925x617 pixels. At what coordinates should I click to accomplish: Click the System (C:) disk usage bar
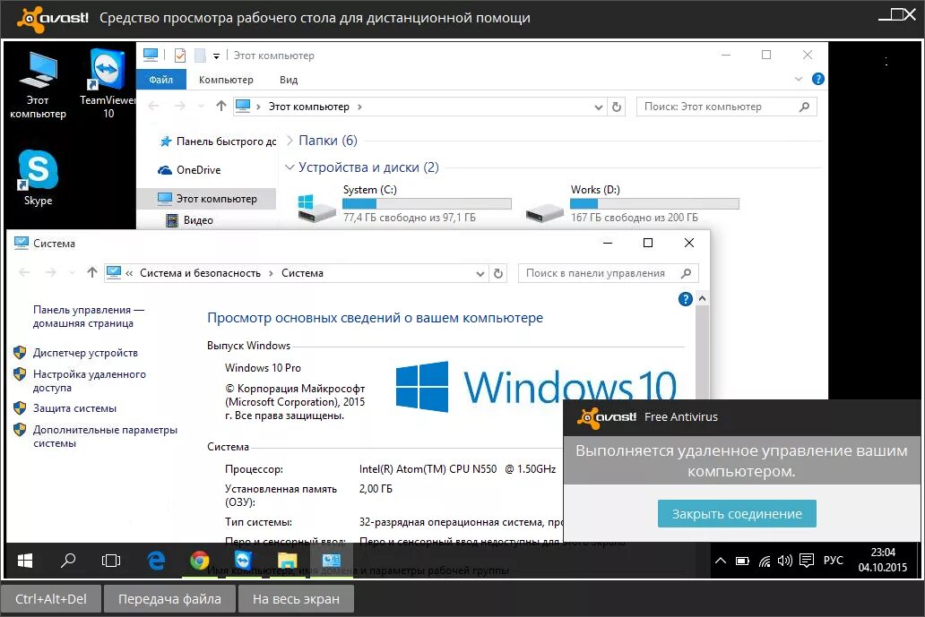[x=427, y=201]
